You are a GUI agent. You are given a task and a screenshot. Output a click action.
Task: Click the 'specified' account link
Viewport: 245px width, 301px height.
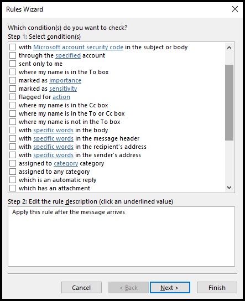pos(68,55)
